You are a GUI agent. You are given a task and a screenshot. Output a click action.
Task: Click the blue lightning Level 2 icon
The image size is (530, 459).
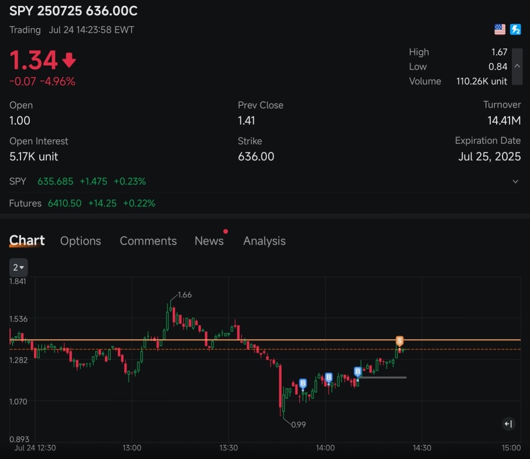515,29
